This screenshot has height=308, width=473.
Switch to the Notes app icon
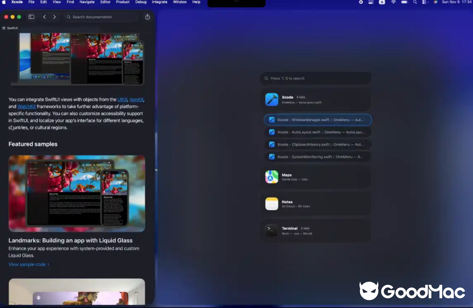coord(272,204)
